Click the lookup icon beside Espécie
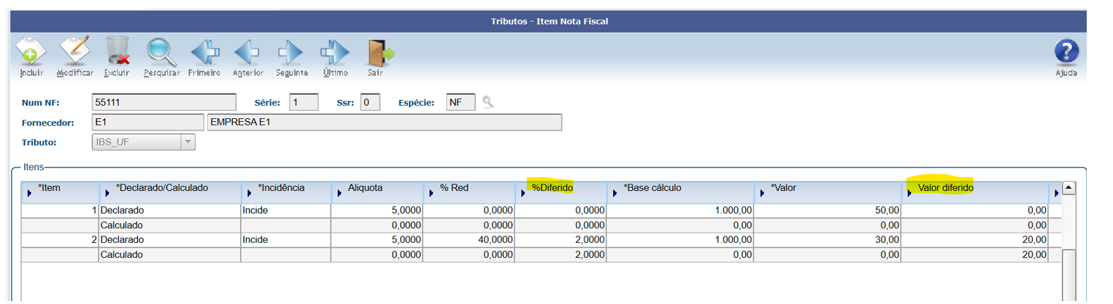The width and height of the screenshot is (1113, 304). [488, 102]
